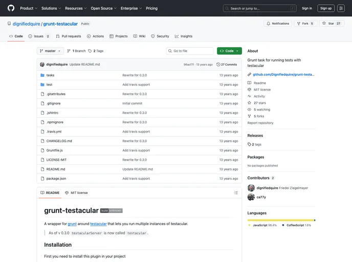Click the README outline list icon
The width and height of the screenshot is (352, 262).
pos(236,192)
